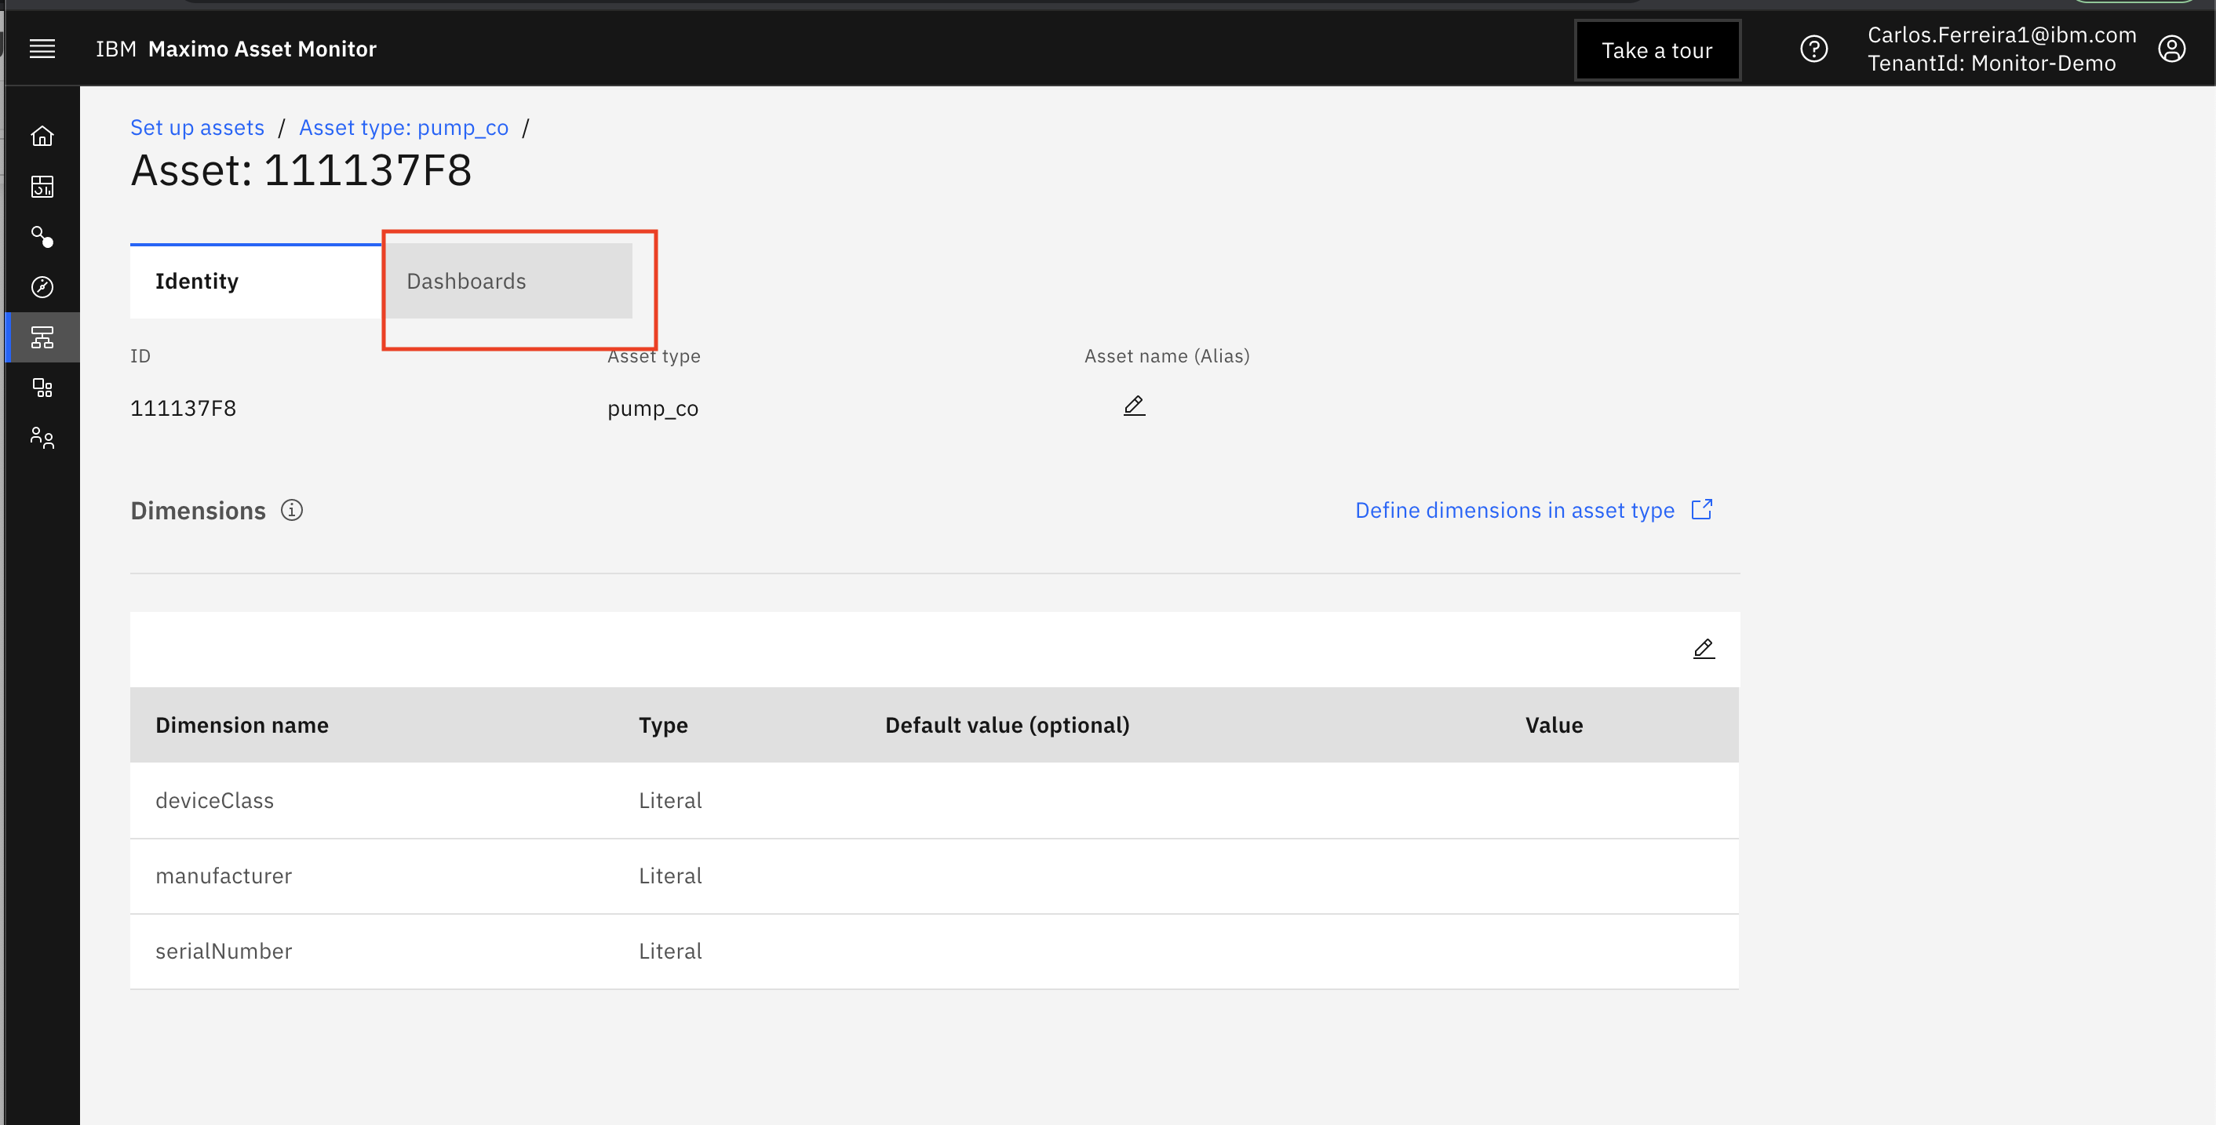
Task: Select the Setup assets hierarchy sidebar icon
Action: point(42,337)
